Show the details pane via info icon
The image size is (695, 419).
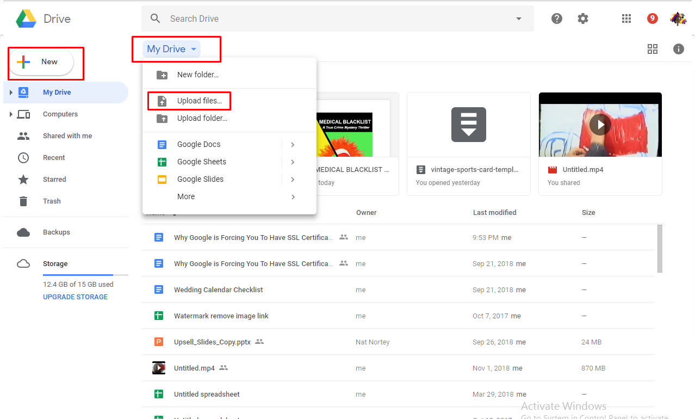pyautogui.click(x=678, y=49)
